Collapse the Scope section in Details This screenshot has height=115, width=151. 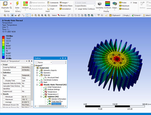[1, 65]
